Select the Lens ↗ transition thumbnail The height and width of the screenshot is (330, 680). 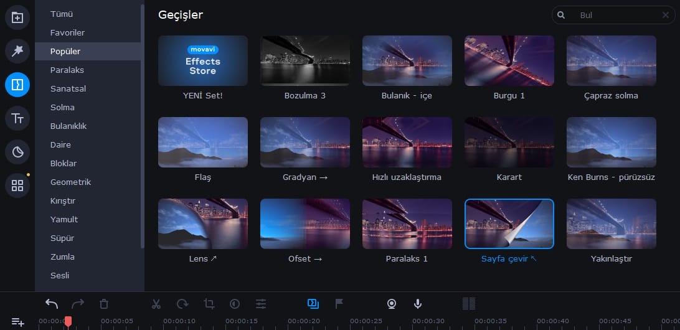click(x=203, y=224)
